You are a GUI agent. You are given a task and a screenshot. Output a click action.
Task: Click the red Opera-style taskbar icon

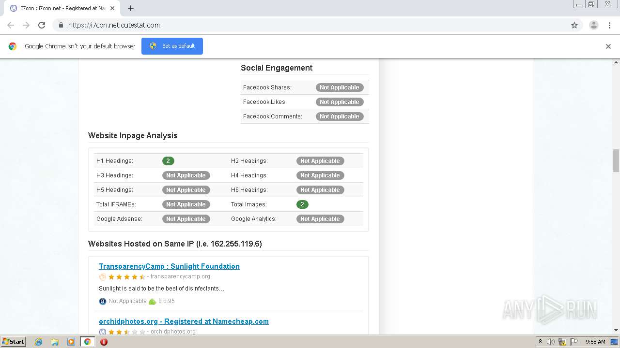point(104,342)
